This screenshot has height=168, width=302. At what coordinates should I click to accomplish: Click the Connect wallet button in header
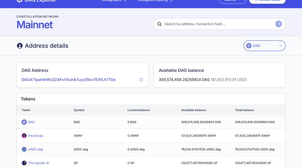pos(267,1)
